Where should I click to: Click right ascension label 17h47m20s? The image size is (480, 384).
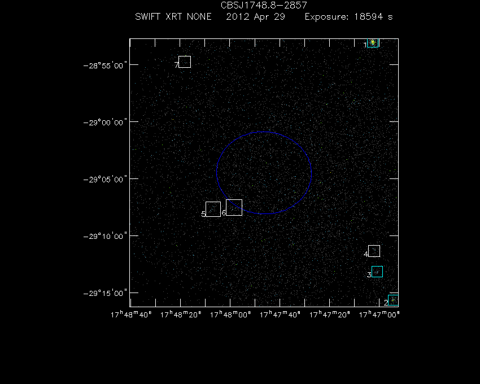click(329, 315)
